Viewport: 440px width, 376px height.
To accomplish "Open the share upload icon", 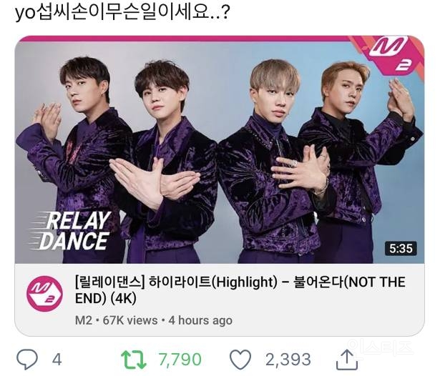I will 347,360.
